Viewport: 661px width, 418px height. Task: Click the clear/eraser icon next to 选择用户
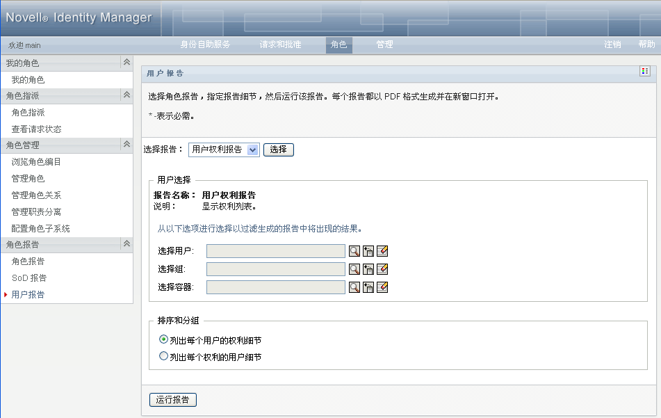[382, 251]
